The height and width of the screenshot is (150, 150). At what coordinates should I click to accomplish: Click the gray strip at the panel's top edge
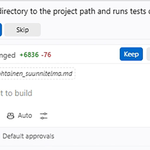pos(75,1)
